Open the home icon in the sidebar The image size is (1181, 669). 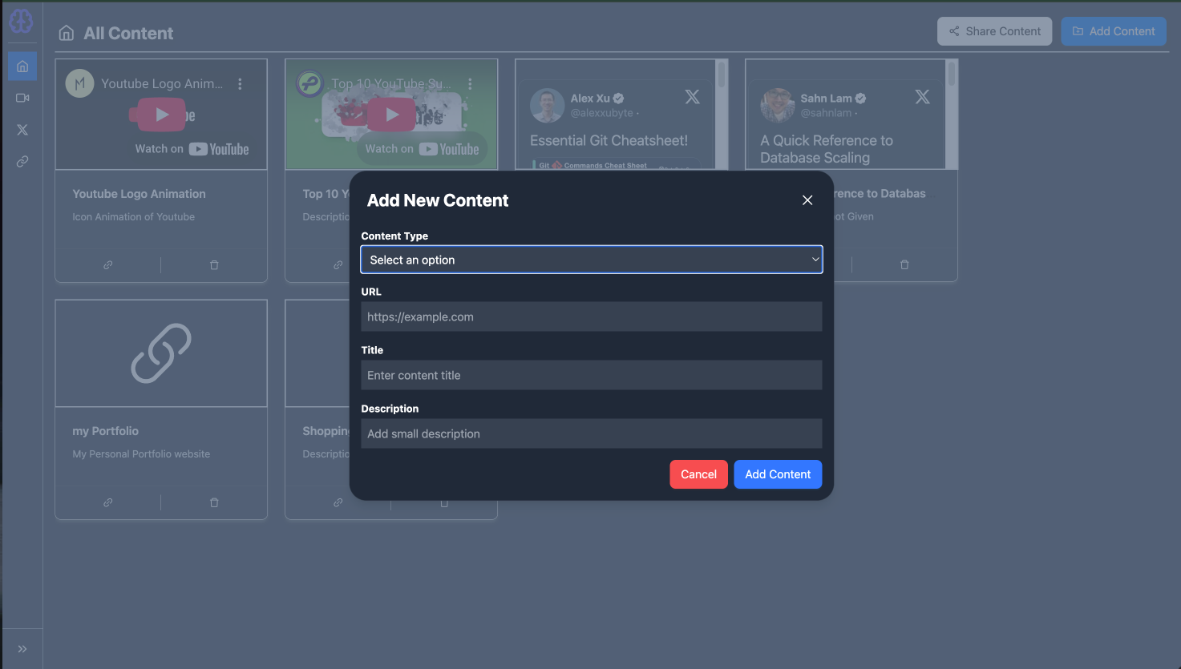22,66
